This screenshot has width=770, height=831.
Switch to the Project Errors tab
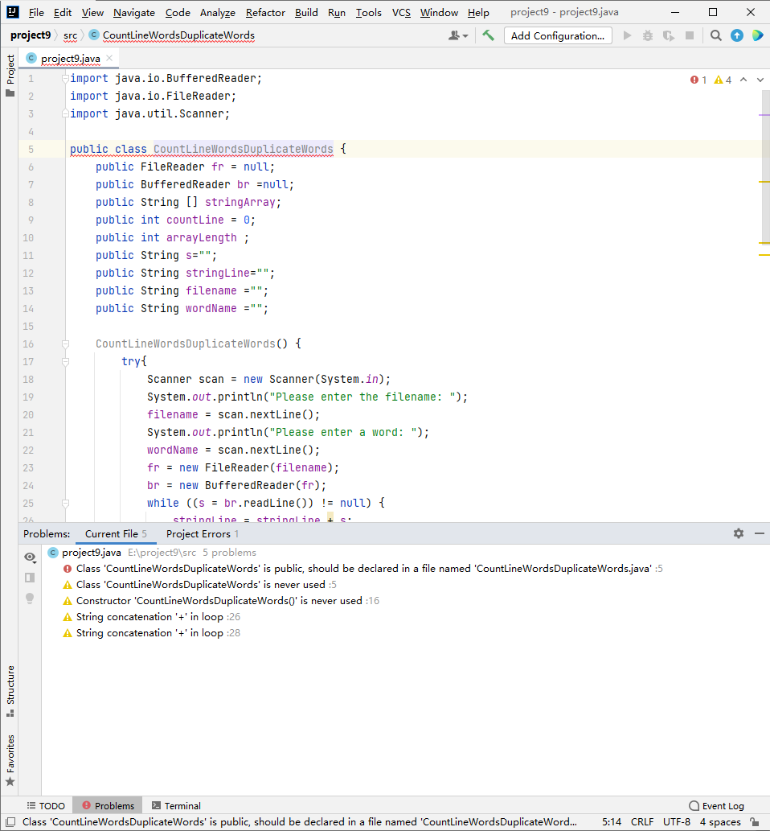pos(203,533)
